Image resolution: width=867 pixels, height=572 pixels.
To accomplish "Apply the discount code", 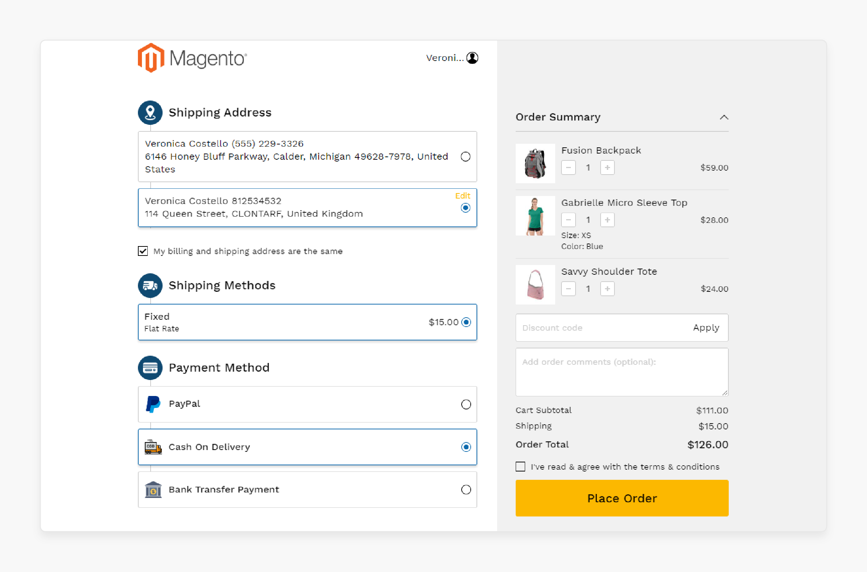I will click(706, 328).
